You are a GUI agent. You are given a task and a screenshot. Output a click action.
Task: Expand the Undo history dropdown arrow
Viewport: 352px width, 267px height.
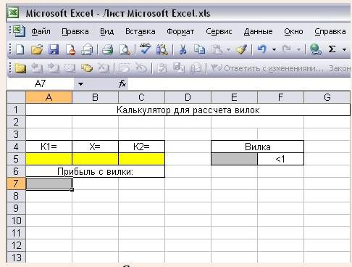point(274,49)
